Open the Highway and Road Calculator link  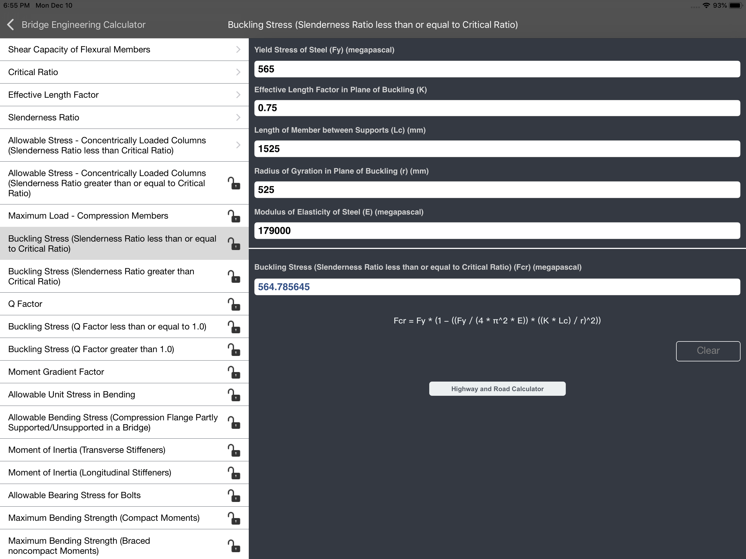497,389
